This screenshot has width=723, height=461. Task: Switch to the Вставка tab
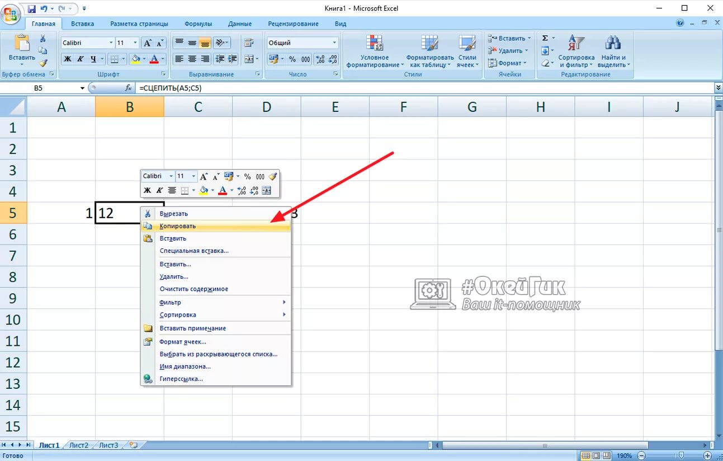coord(83,23)
